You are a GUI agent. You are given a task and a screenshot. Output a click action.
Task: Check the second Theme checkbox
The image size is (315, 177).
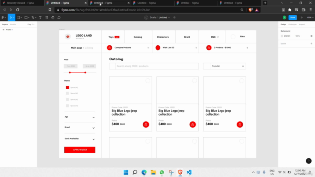coord(67,93)
